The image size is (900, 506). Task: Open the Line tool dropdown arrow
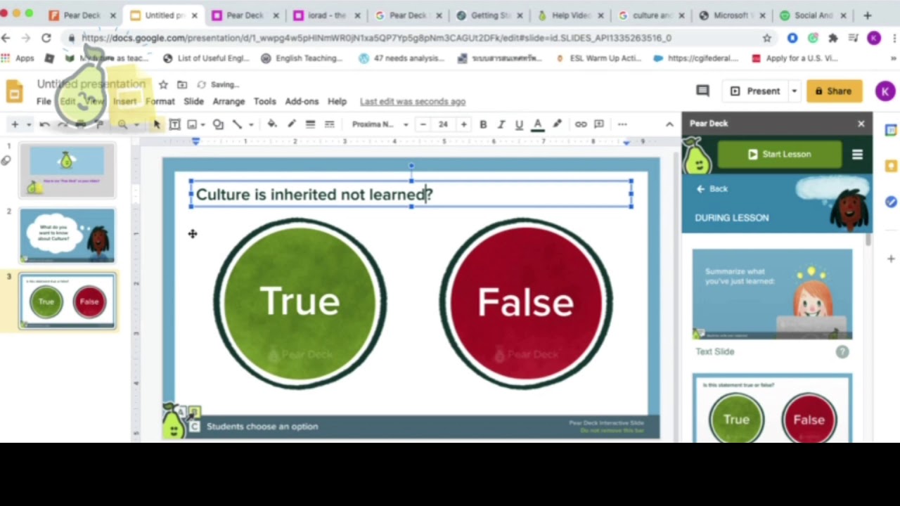[250, 124]
